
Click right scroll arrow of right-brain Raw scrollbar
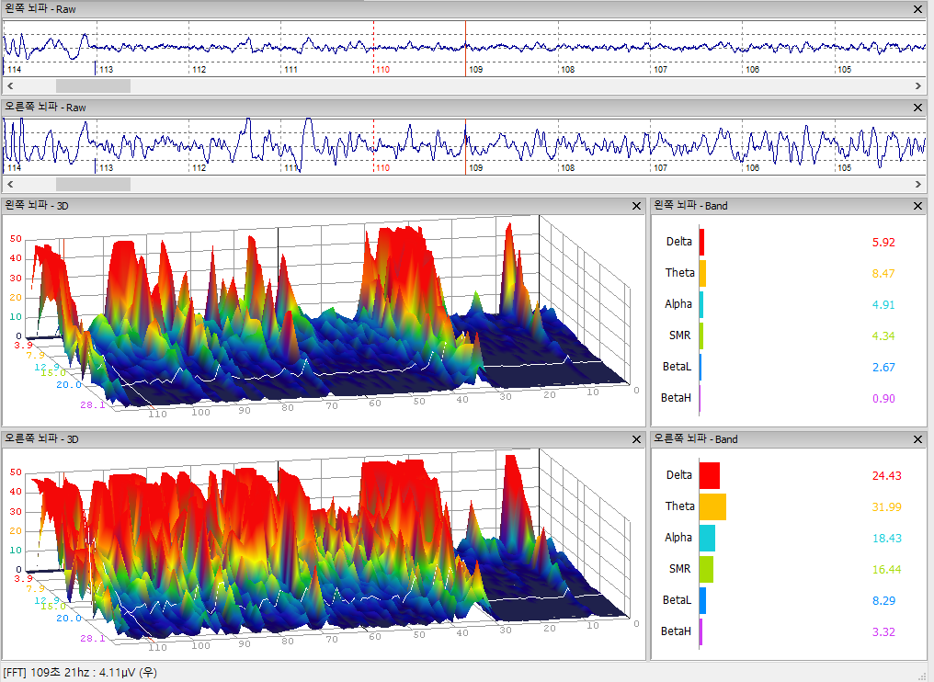click(x=918, y=184)
